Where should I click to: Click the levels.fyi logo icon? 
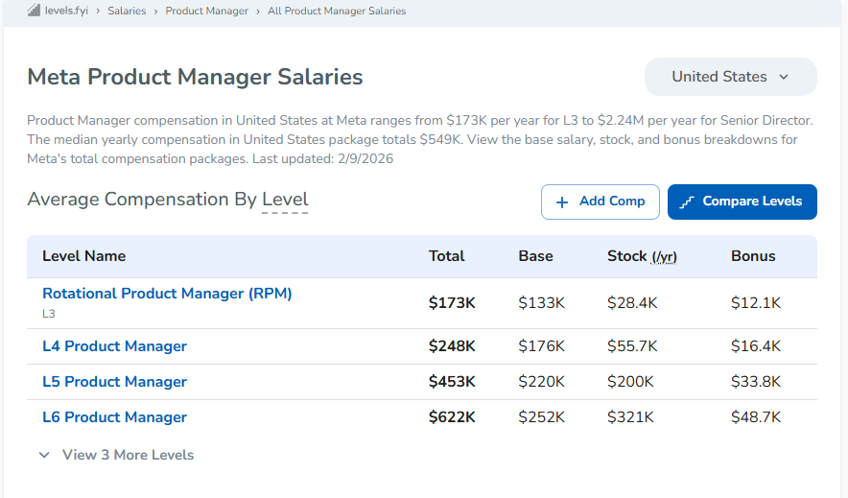(34, 11)
